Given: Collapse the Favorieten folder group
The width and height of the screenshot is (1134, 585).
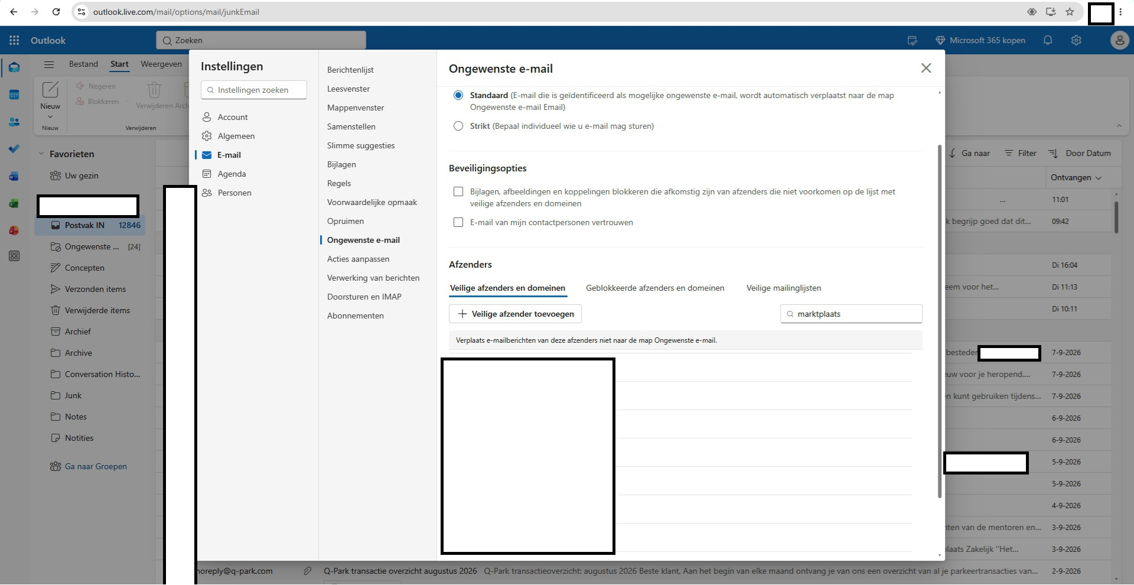Looking at the screenshot, I should 41,154.
